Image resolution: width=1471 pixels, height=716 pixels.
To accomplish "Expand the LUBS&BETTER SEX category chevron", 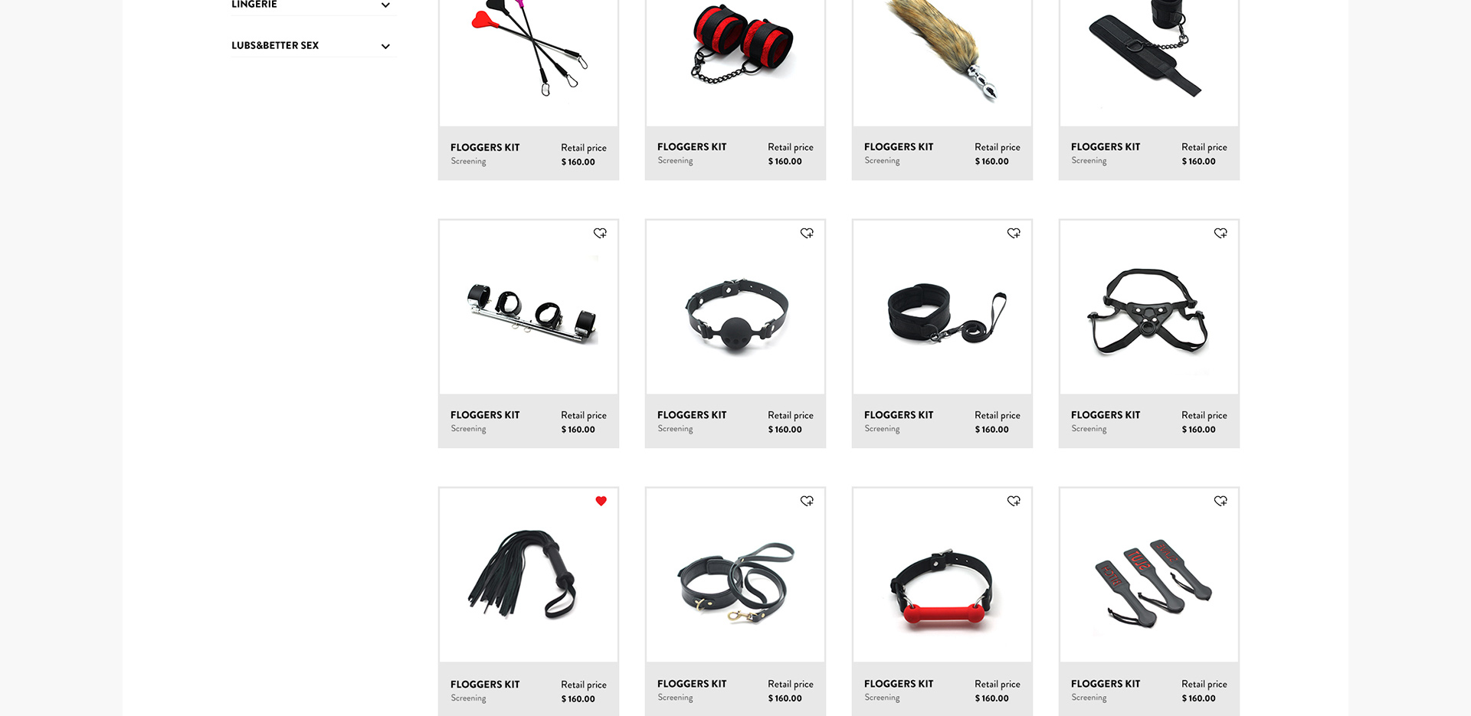I will tap(385, 46).
